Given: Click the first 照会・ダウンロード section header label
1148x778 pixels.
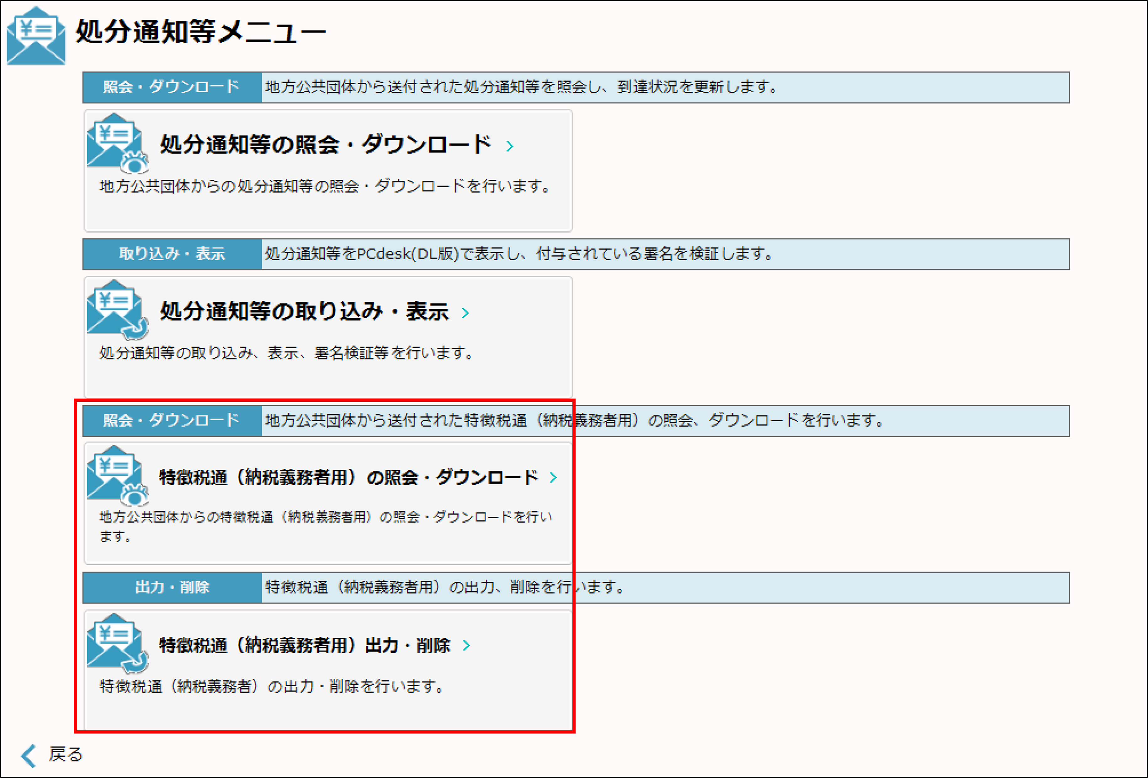Looking at the screenshot, I should [x=172, y=87].
